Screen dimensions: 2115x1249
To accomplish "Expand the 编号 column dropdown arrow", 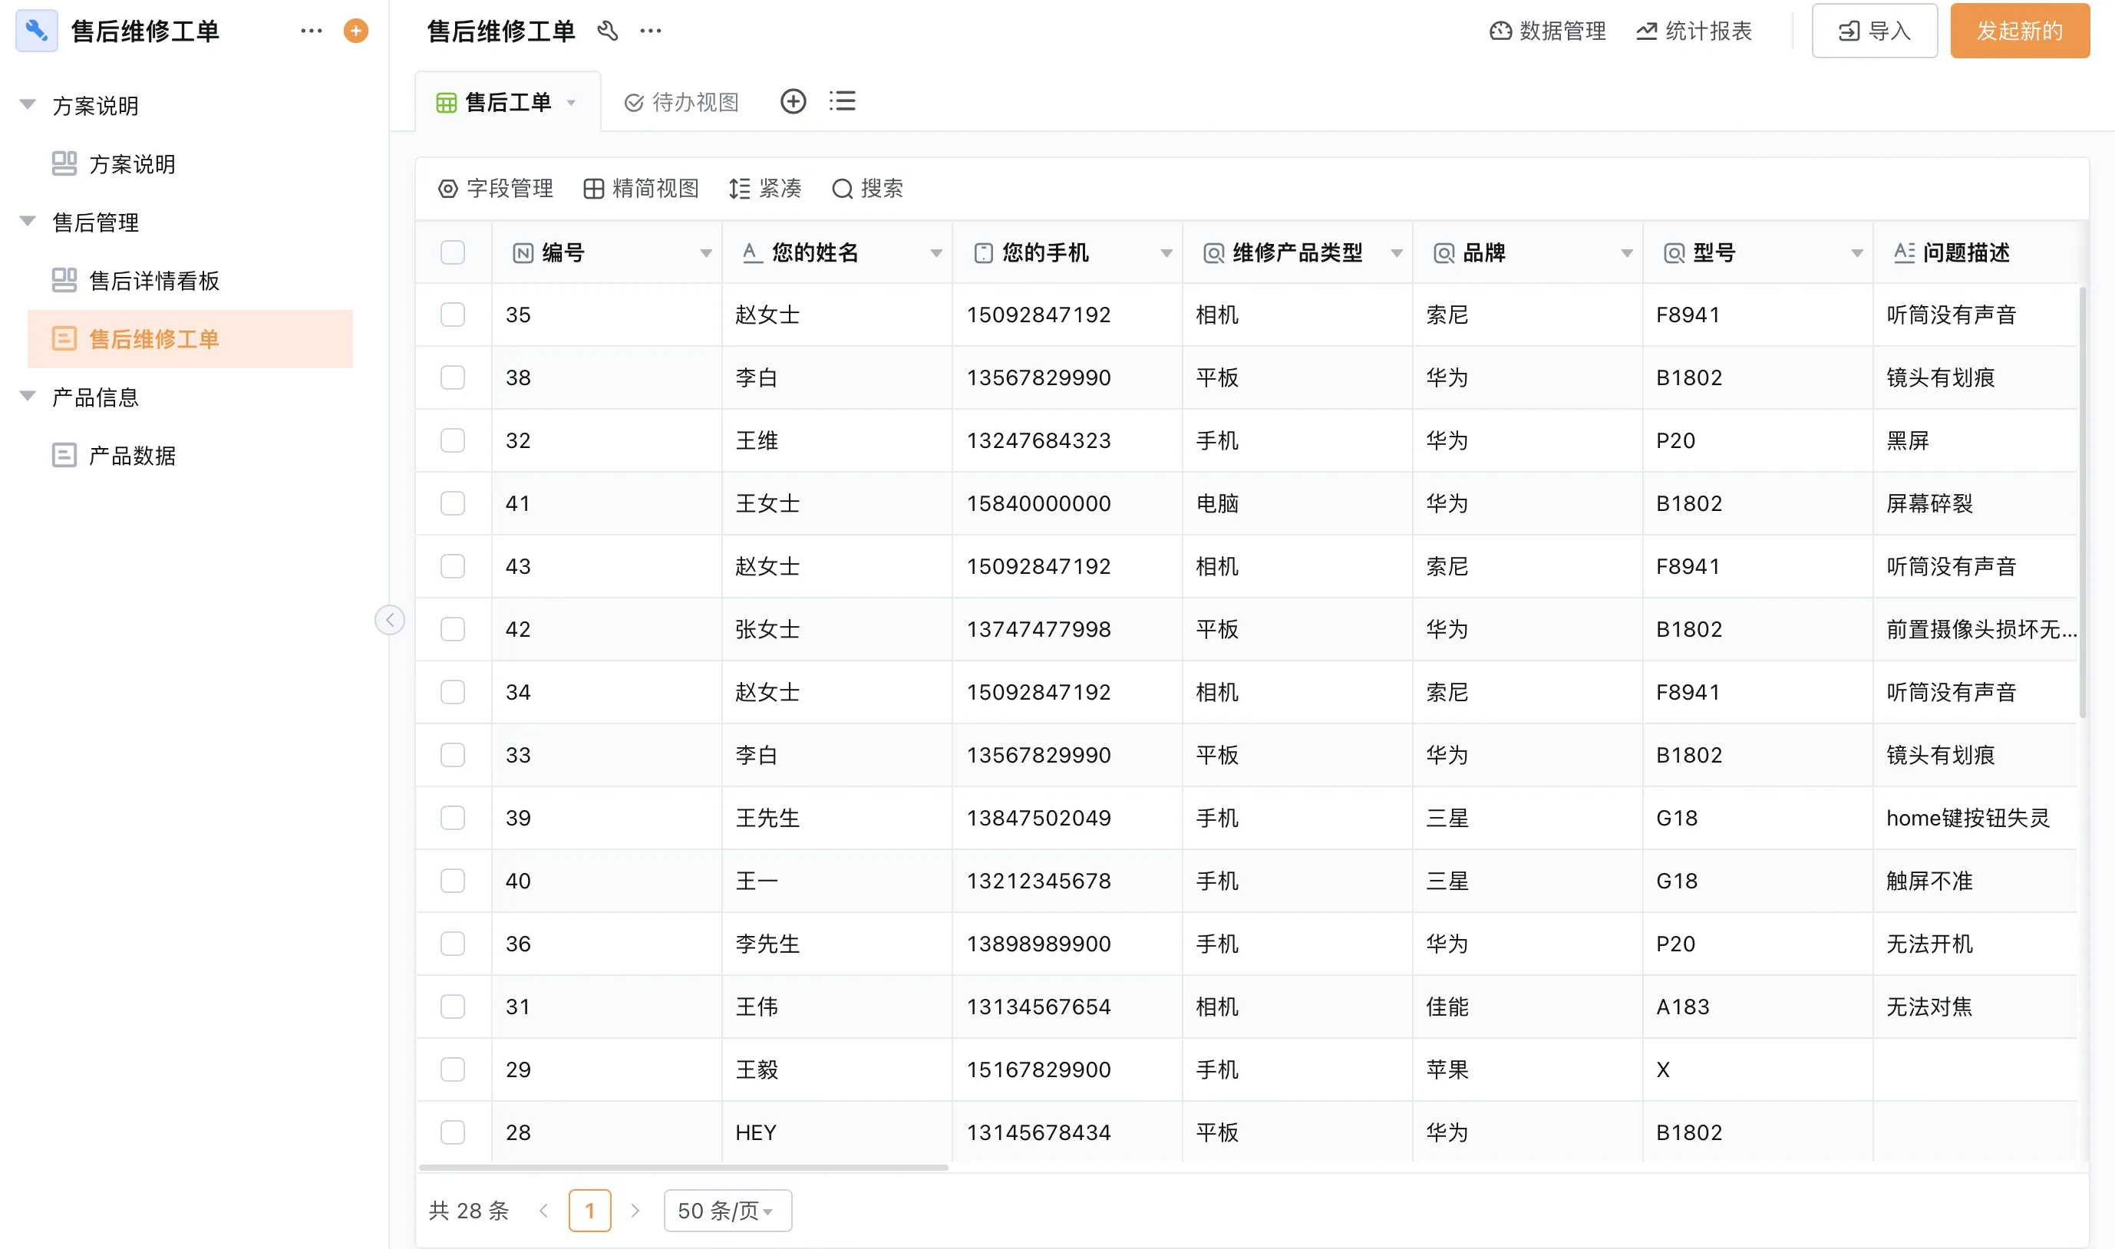I will (x=705, y=253).
